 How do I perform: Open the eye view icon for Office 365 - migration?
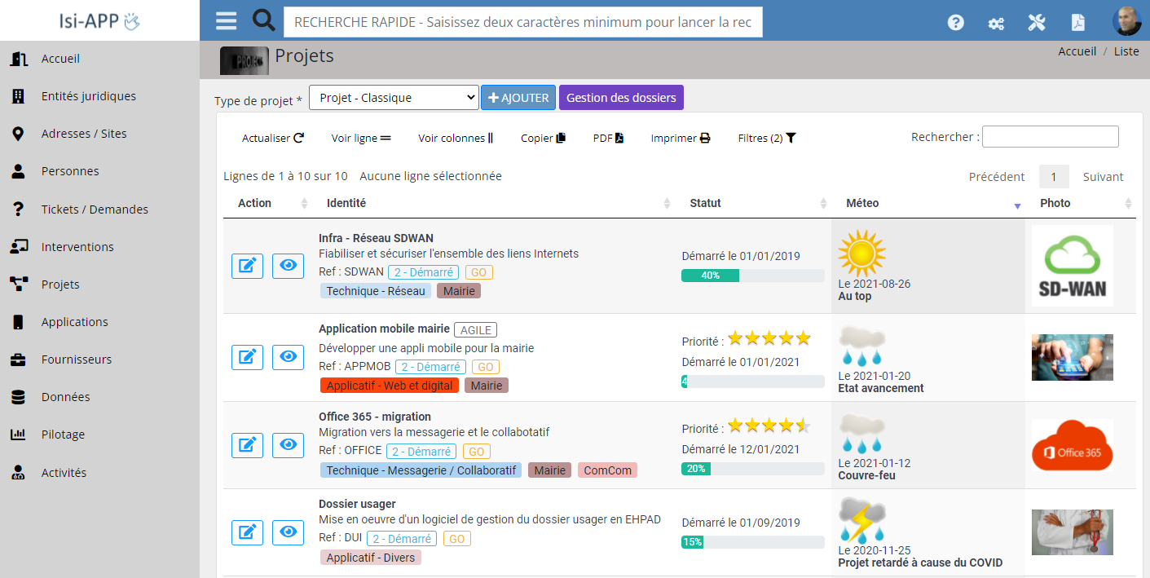point(288,445)
